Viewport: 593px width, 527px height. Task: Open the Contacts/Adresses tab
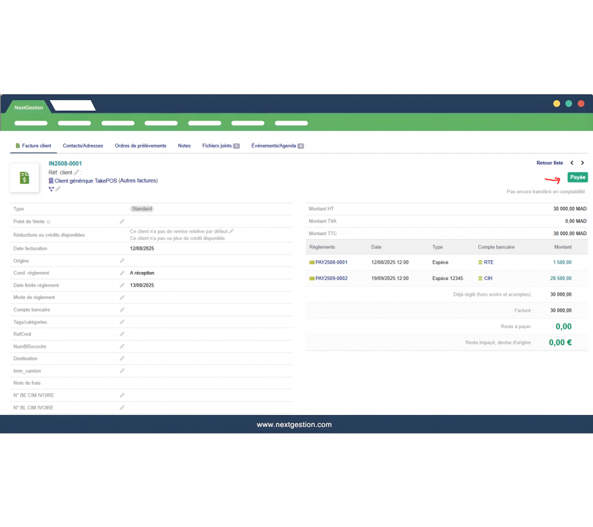coord(83,146)
